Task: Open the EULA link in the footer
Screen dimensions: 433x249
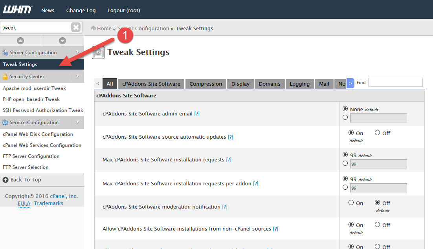Action: tap(24, 203)
